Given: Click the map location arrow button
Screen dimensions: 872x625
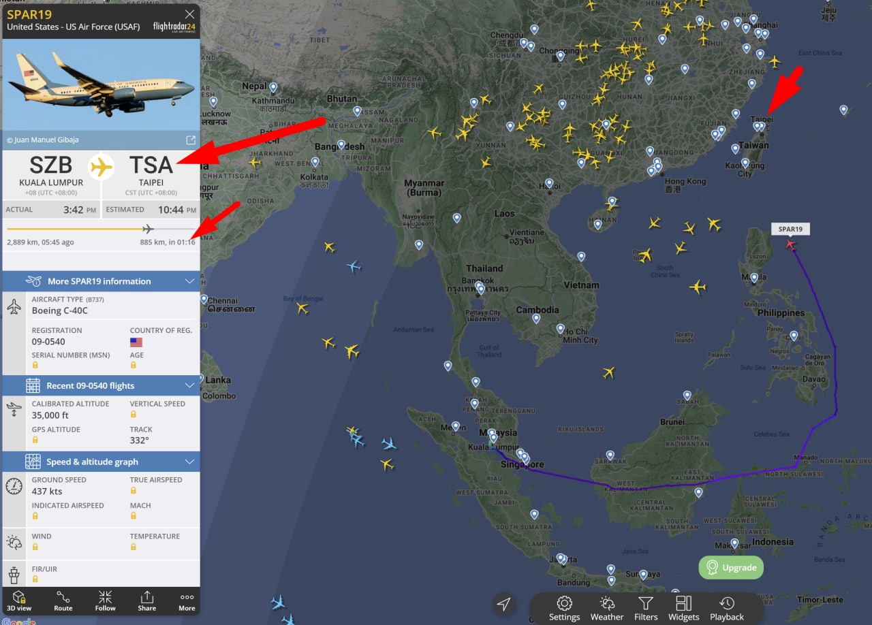Looking at the screenshot, I should tap(504, 605).
